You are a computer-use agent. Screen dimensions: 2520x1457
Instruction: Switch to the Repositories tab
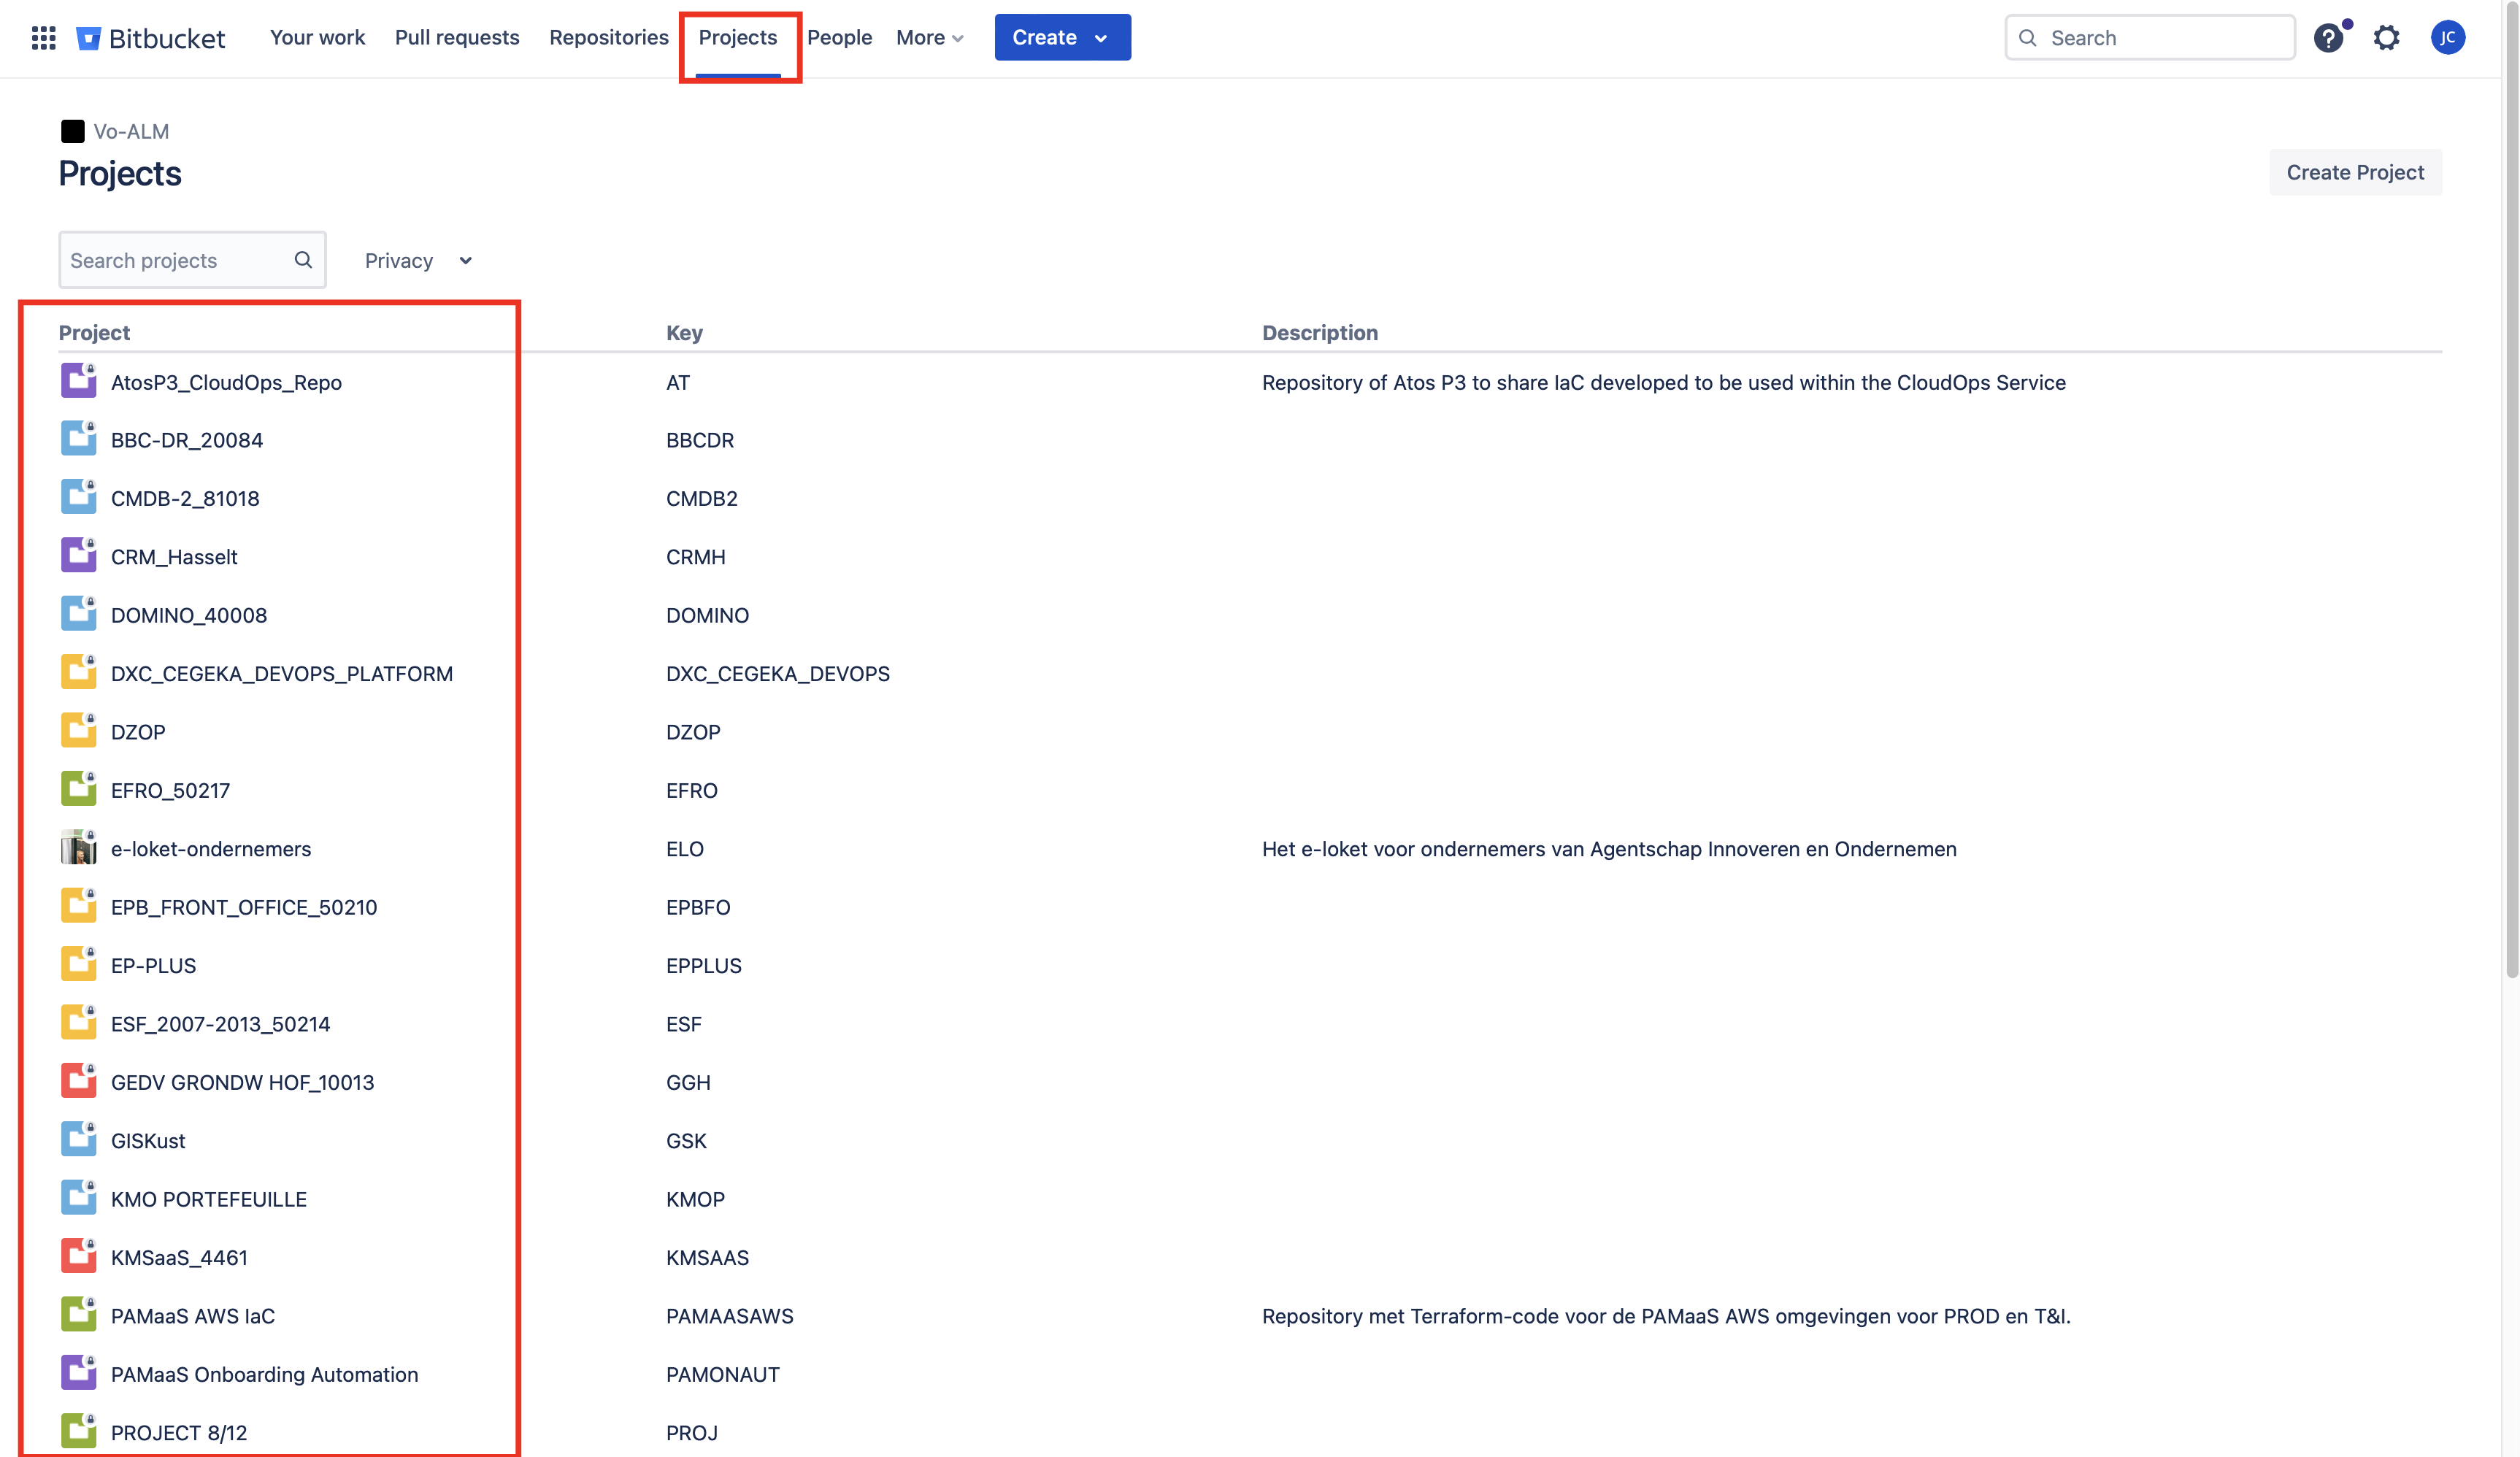(x=608, y=38)
